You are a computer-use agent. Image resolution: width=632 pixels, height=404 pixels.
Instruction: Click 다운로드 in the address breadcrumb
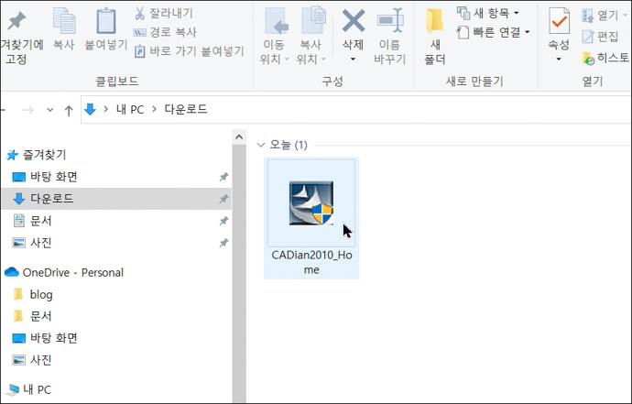tap(186, 109)
